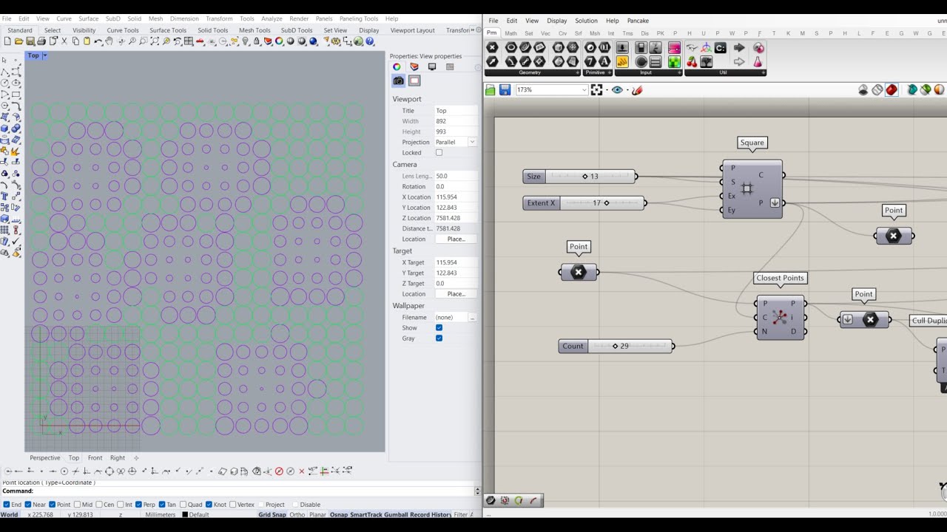Toggle Grasshopper preview eye icon
Screen dimensions: 947x532
[617, 90]
